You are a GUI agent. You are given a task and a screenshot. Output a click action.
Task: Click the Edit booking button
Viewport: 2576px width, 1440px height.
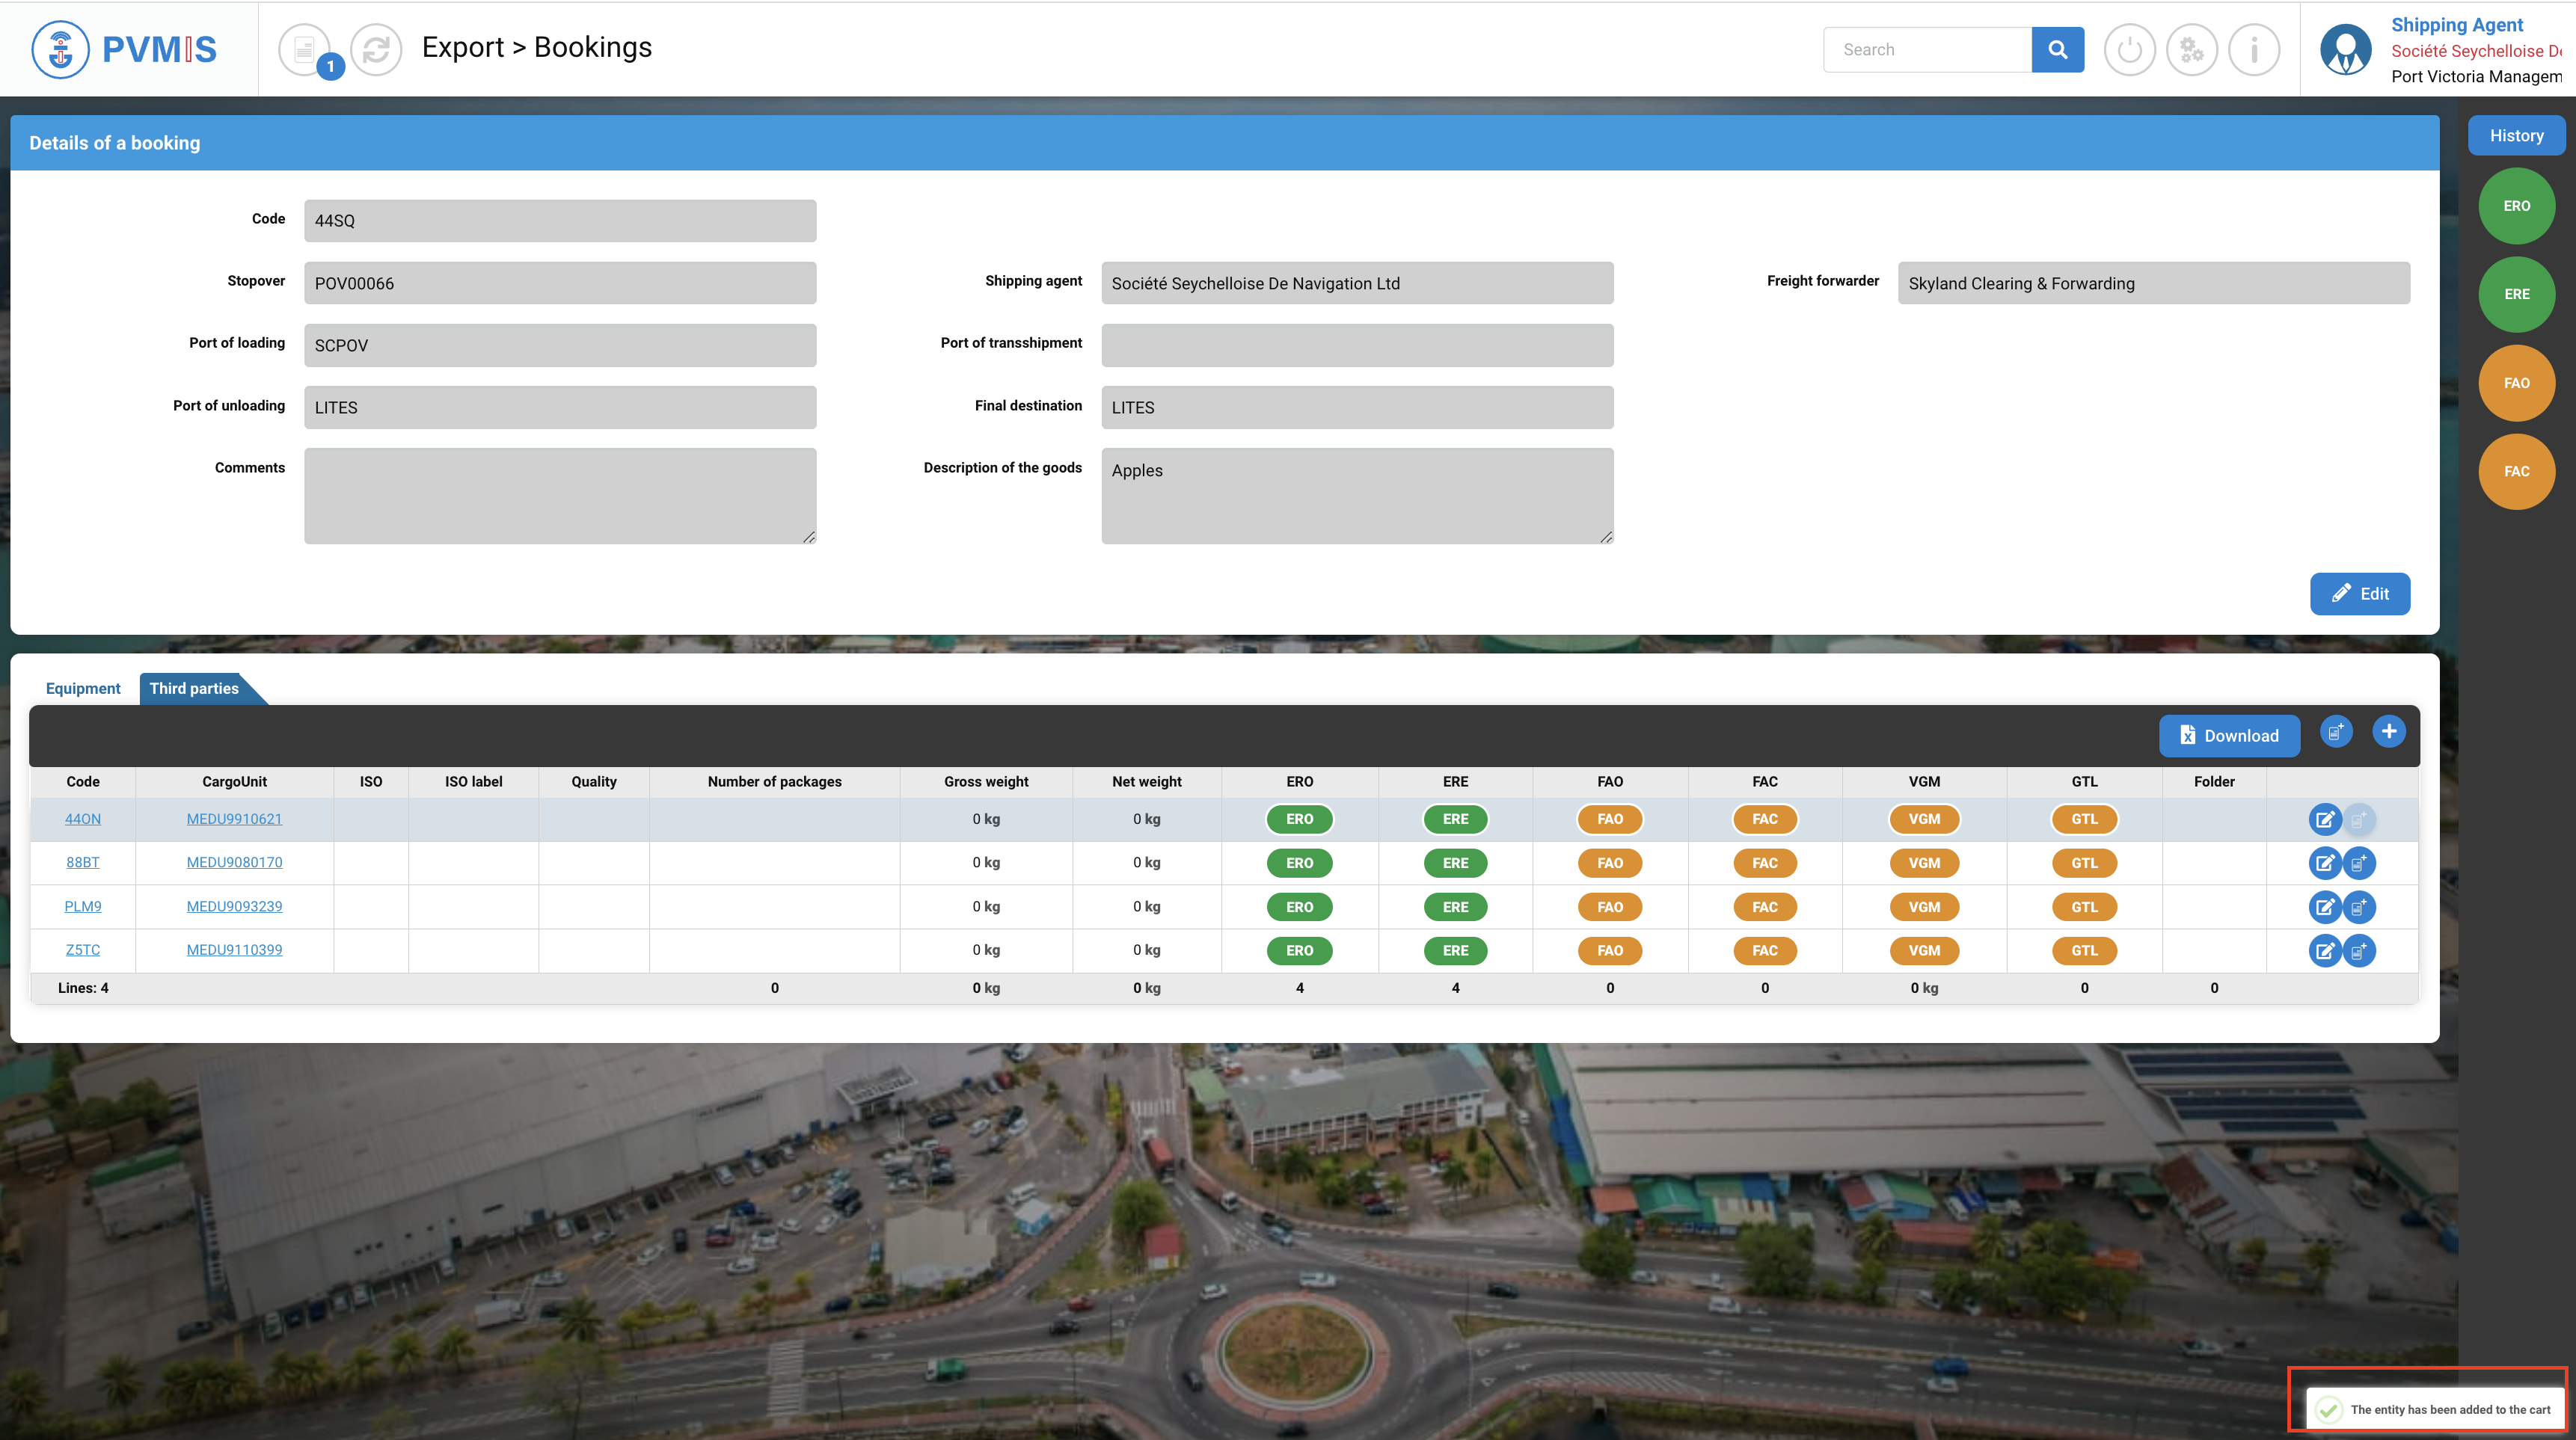2359,594
